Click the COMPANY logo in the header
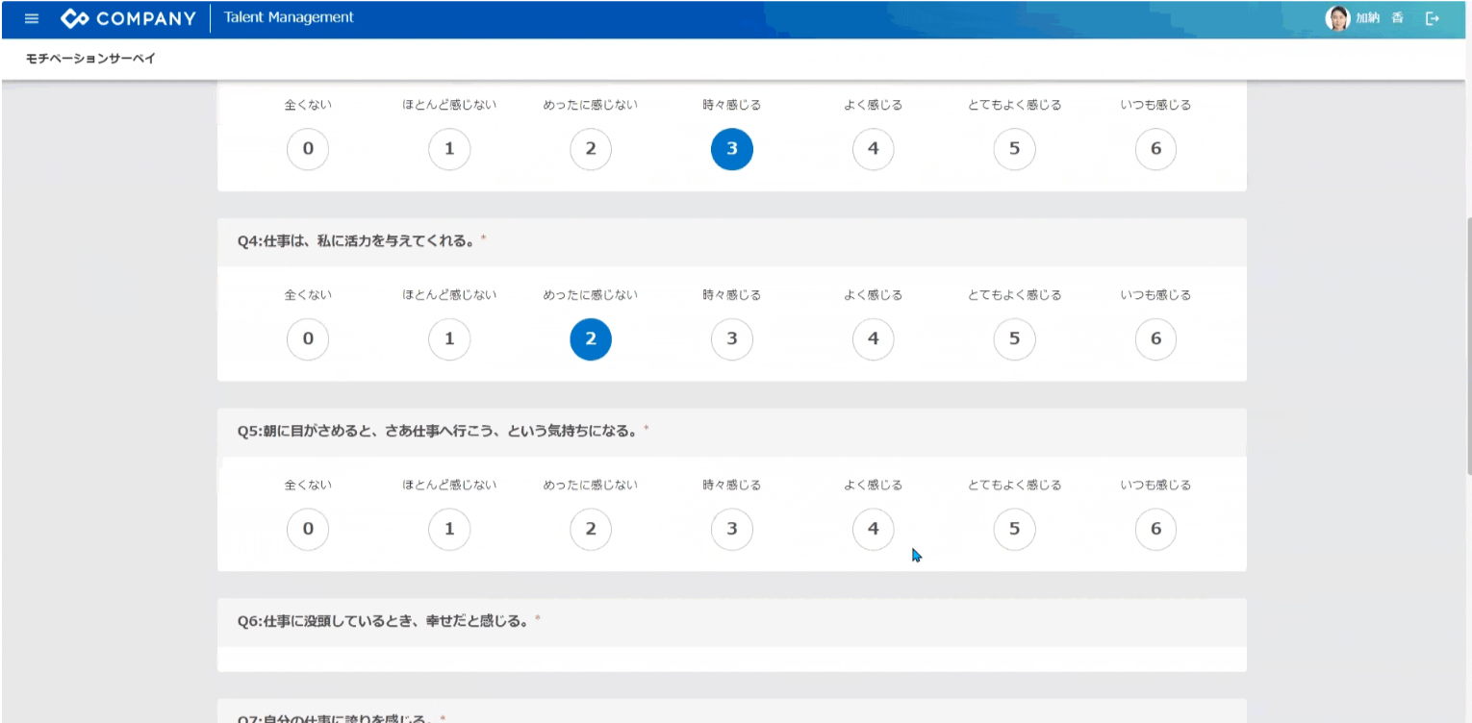Viewport: 1472px width, 723px height. [128, 18]
